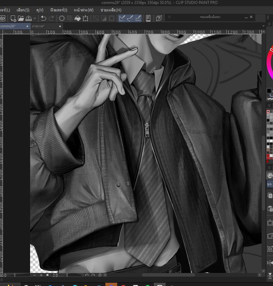Select the black main color swatch
This screenshot has height=286, width=273.
269,91
